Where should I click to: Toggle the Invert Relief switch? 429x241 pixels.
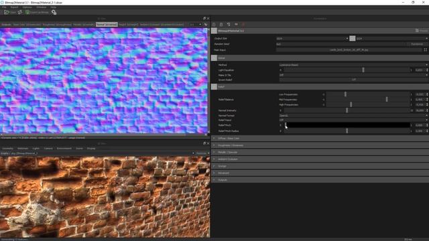click(353, 80)
